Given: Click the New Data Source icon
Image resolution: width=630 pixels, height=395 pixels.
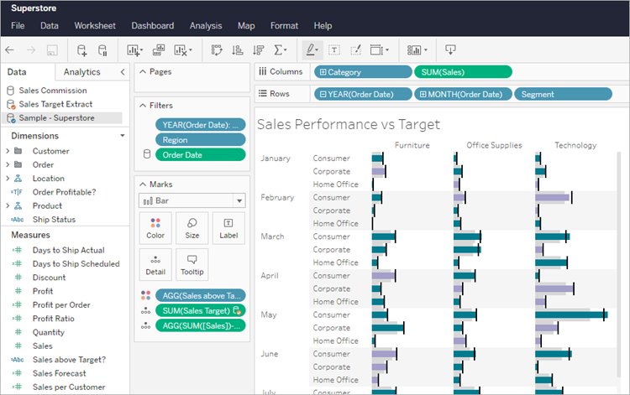Looking at the screenshot, I should click(x=81, y=50).
